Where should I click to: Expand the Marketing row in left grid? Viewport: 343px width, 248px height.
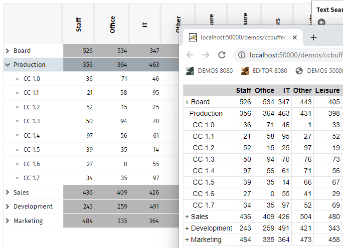(x=7, y=221)
